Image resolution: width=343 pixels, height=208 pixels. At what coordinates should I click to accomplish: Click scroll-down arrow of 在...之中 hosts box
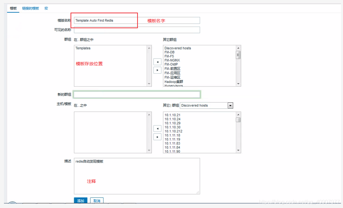[149, 150]
